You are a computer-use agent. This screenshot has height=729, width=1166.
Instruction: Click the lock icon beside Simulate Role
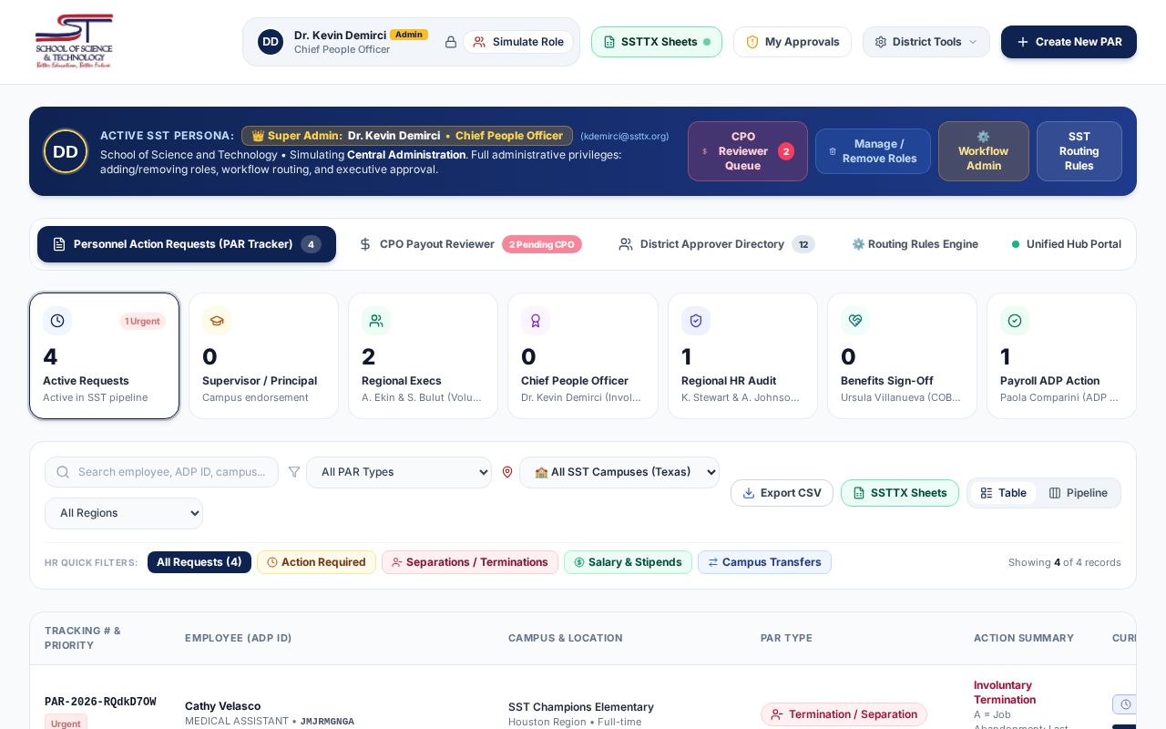451,42
